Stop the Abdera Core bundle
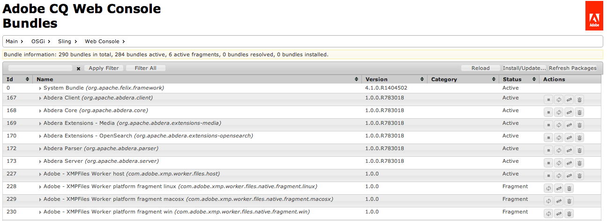607x221 pixels. coord(548,112)
